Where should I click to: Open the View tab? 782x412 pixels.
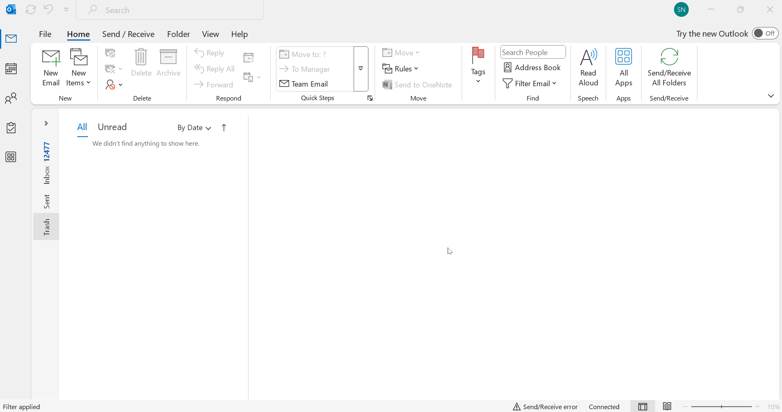pos(210,34)
